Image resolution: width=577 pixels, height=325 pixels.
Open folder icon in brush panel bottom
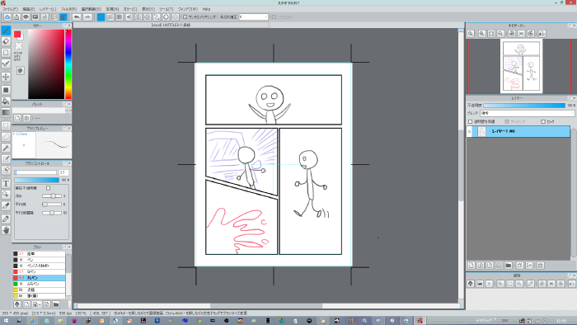click(x=56, y=304)
